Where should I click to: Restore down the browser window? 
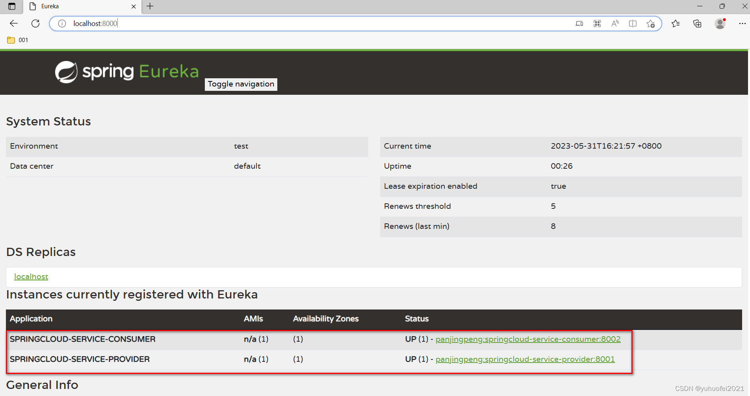tap(722, 6)
